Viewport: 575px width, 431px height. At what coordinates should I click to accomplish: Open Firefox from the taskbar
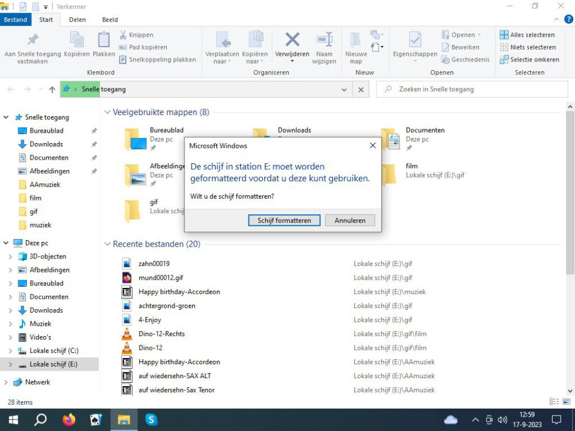[x=69, y=420]
